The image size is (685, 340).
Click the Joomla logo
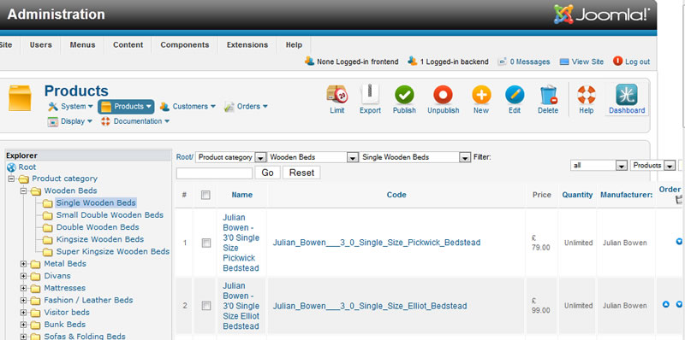[601, 15]
